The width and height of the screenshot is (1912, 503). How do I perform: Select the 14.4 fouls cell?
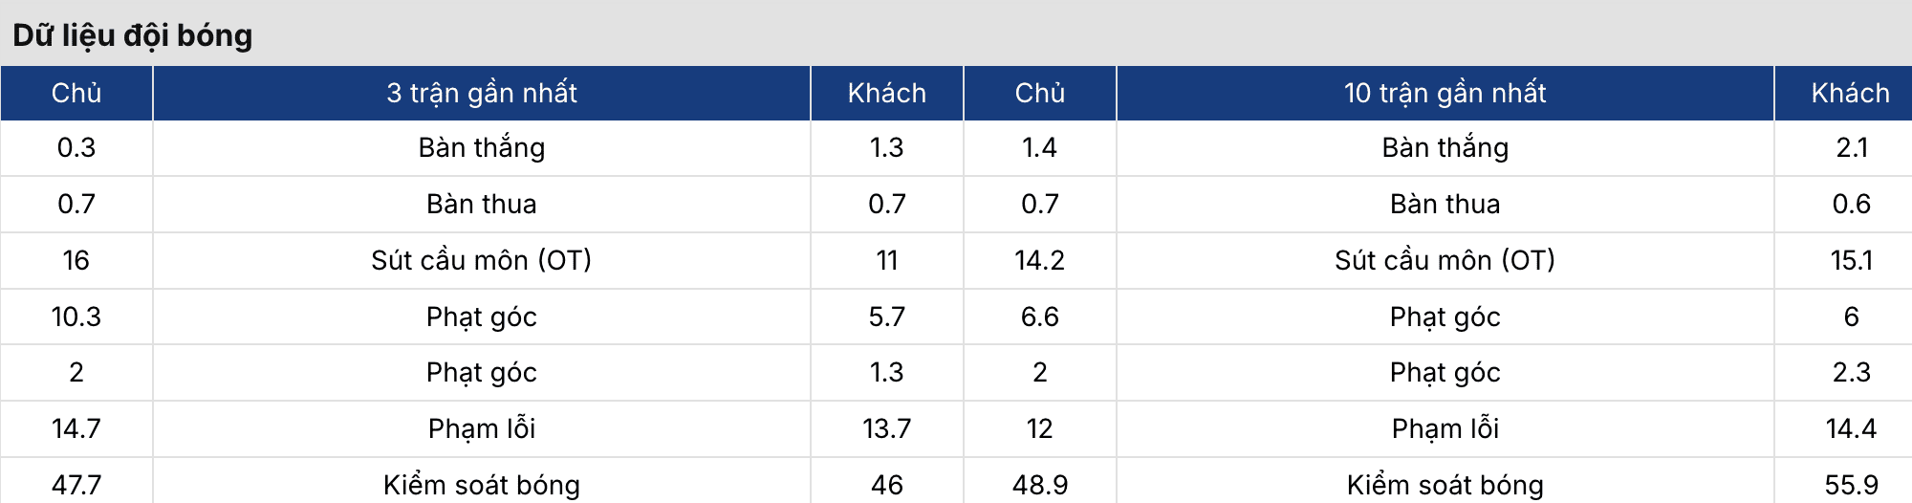coord(1851,428)
